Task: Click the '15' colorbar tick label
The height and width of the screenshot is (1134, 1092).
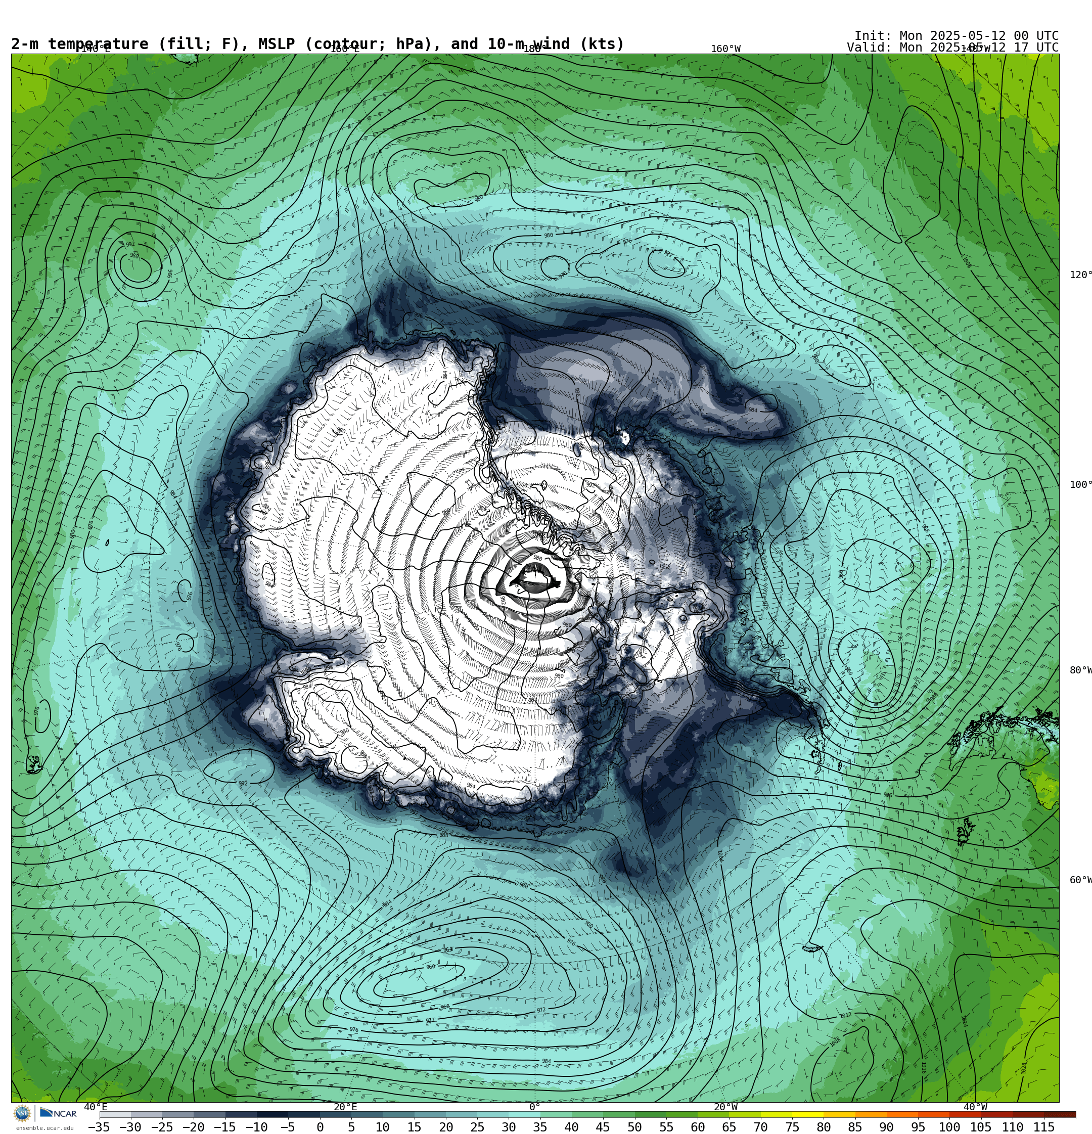Action: [x=415, y=1127]
